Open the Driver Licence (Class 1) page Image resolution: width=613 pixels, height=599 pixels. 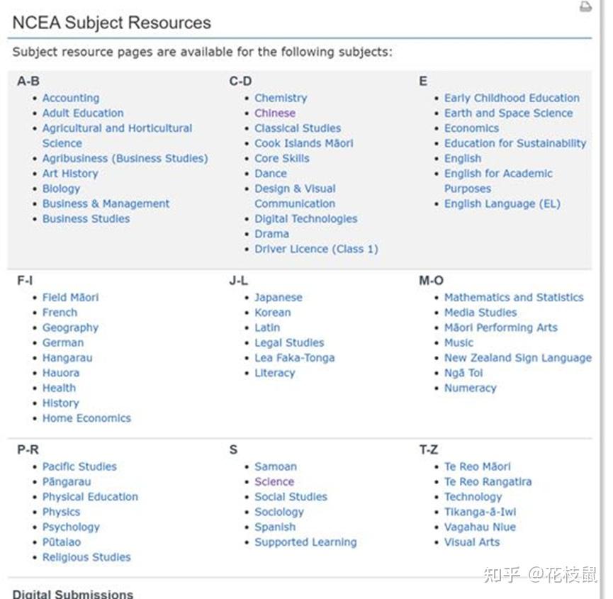tap(316, 249)
